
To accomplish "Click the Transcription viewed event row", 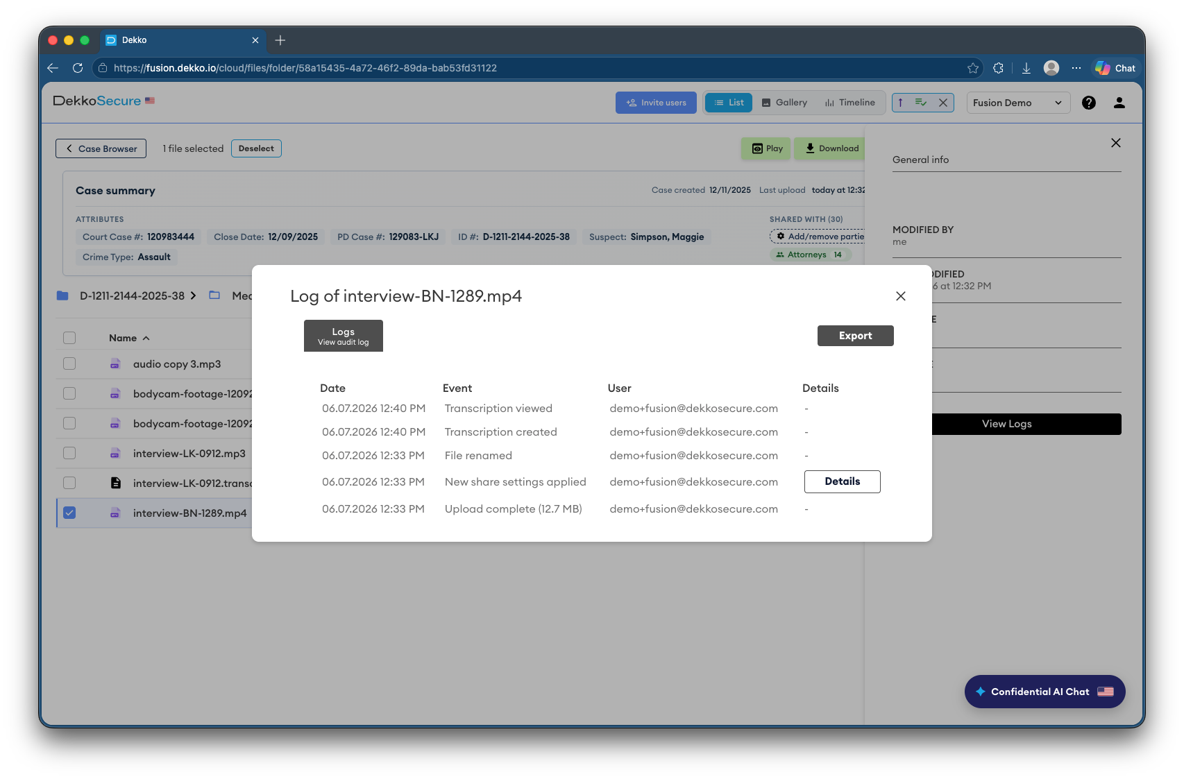I will click(591, 409).
